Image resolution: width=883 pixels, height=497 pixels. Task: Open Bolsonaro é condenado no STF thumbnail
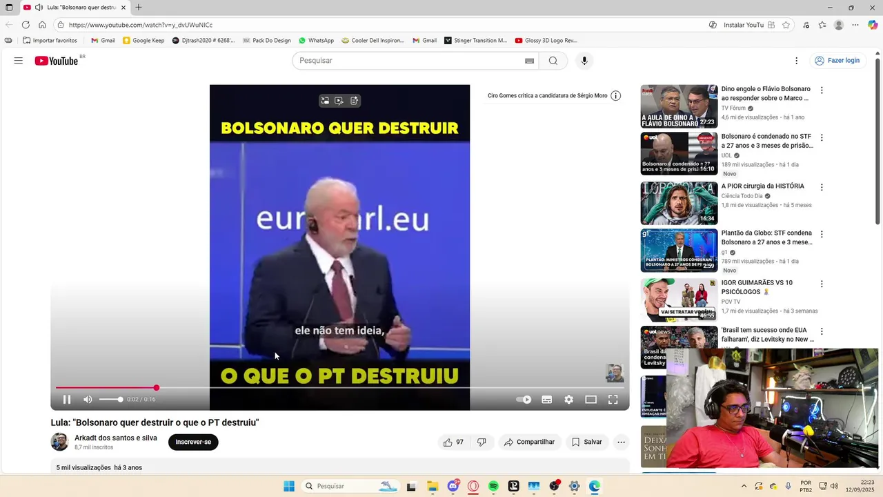(679, 154)
